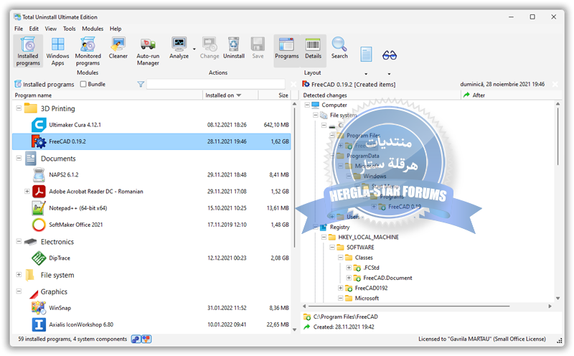The image size is (574, 356).
Task: Open the Tools menu
Action: 69,29
